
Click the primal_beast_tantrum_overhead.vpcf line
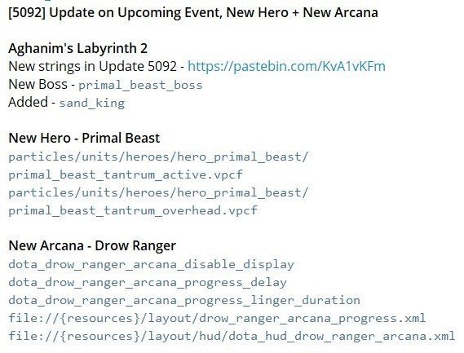(133, 210)
